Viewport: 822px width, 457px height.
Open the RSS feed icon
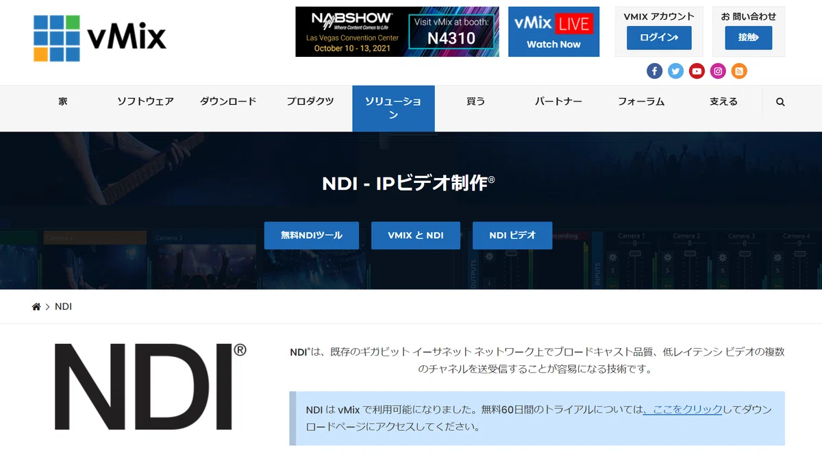(739, 71)
